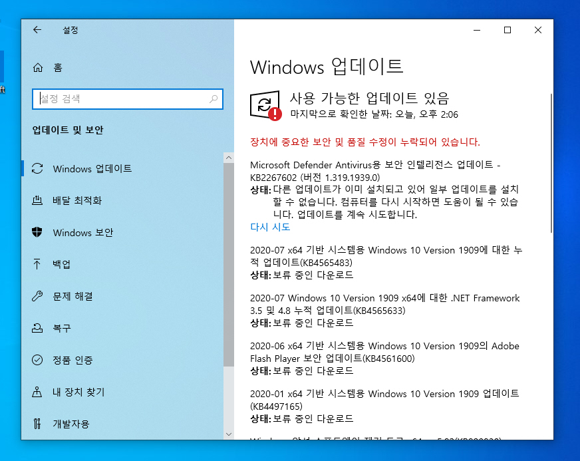Click the search magnifier icon
The height and width of the screenshot is (461, 580).
(214, 98)
